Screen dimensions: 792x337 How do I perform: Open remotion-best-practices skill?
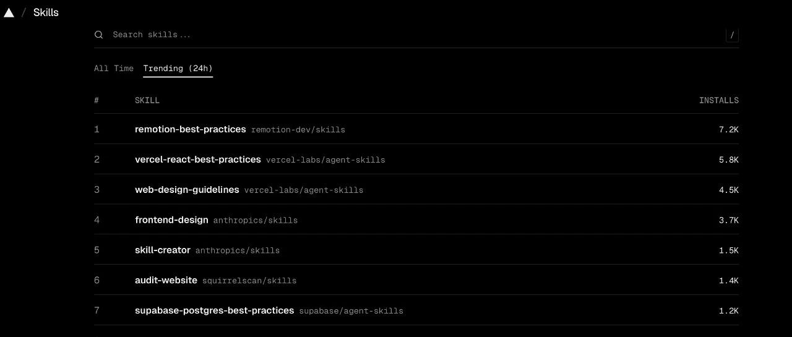(x=191, y=129)
